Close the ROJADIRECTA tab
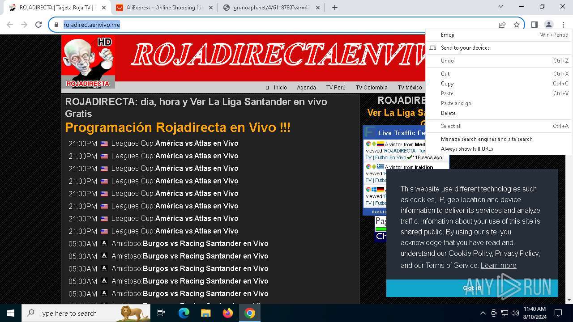 [x=103, y=8]
